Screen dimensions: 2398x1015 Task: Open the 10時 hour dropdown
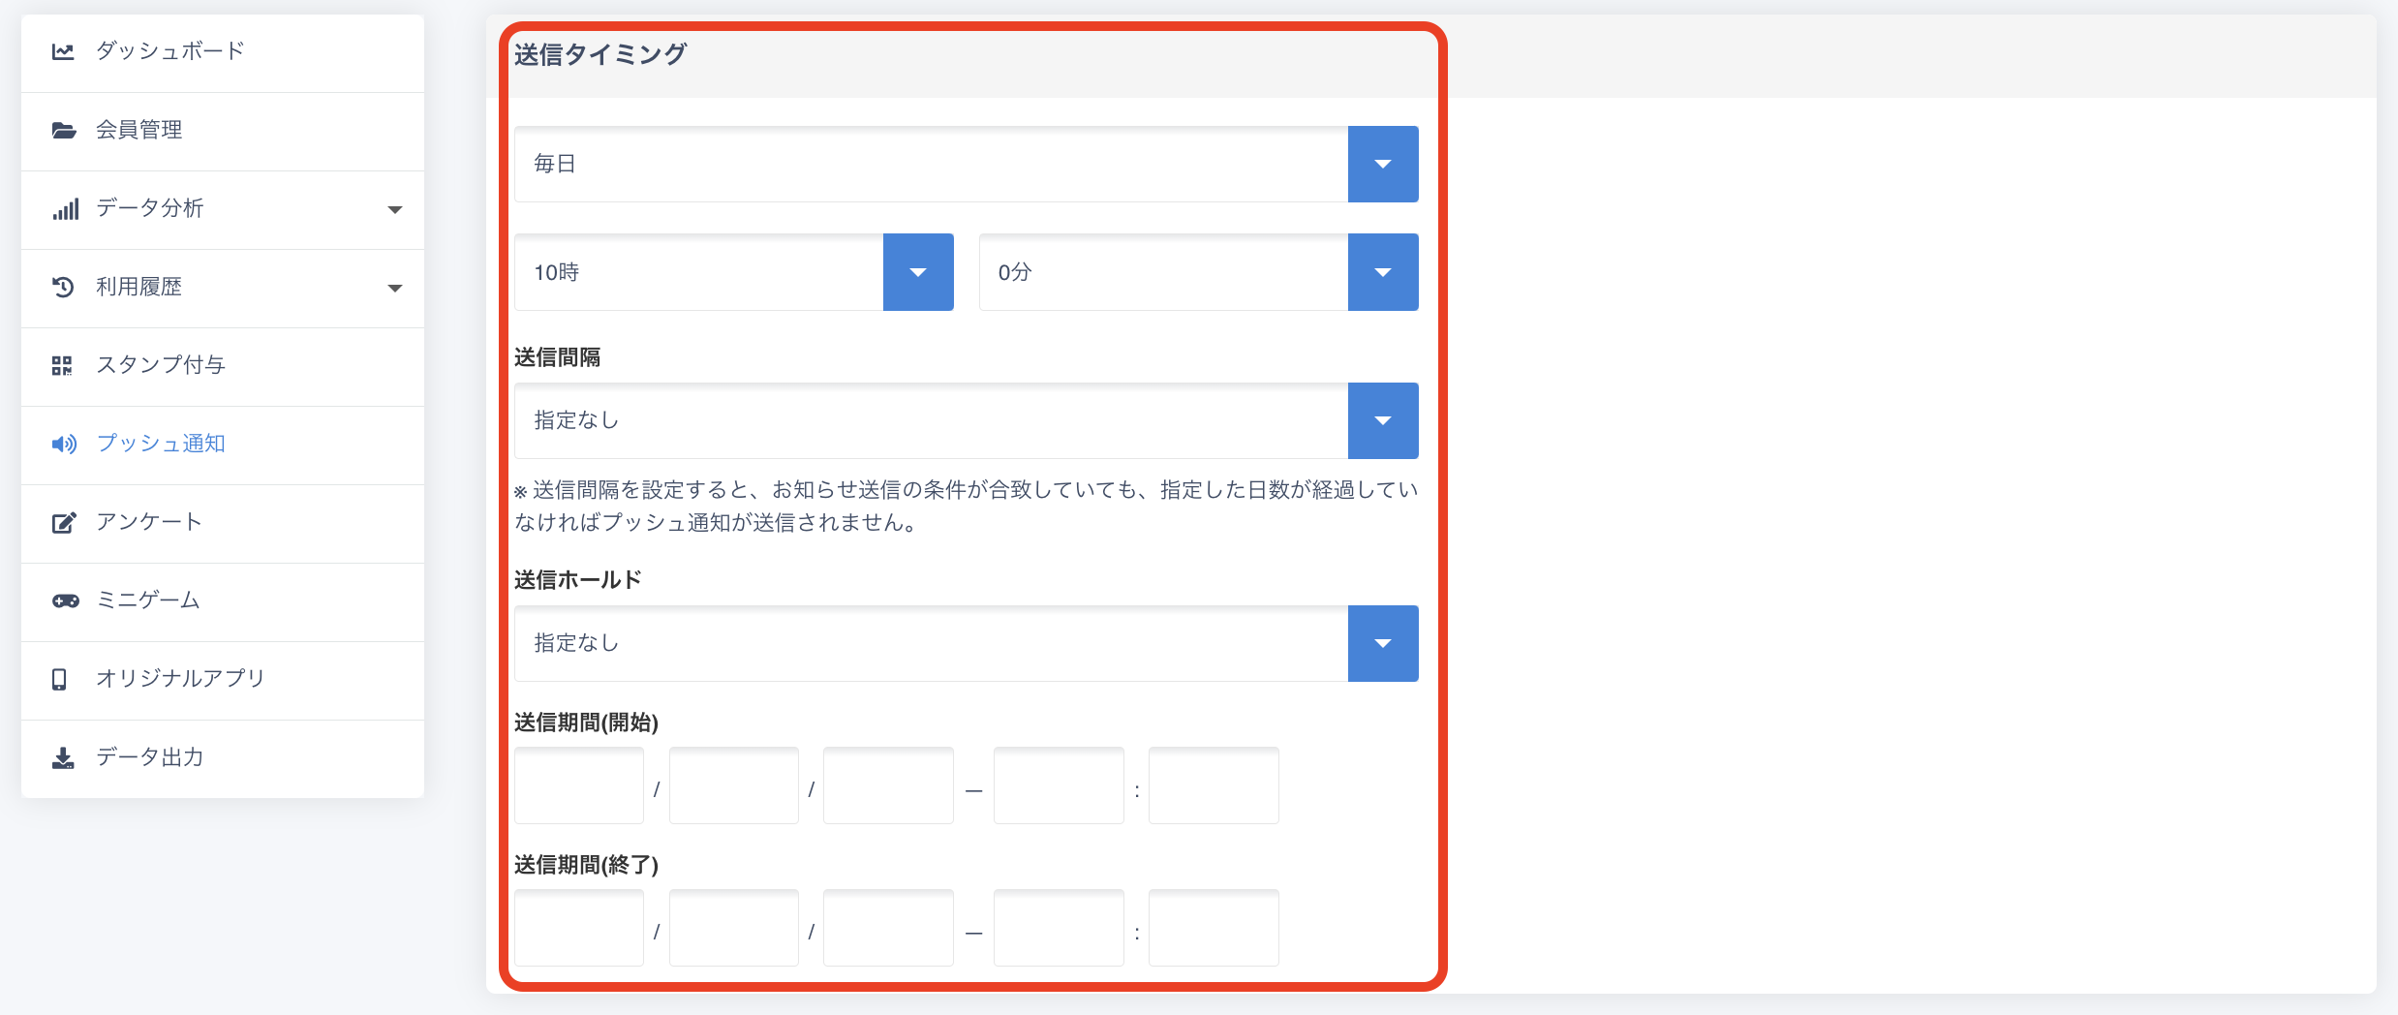[x=917, y=272]
